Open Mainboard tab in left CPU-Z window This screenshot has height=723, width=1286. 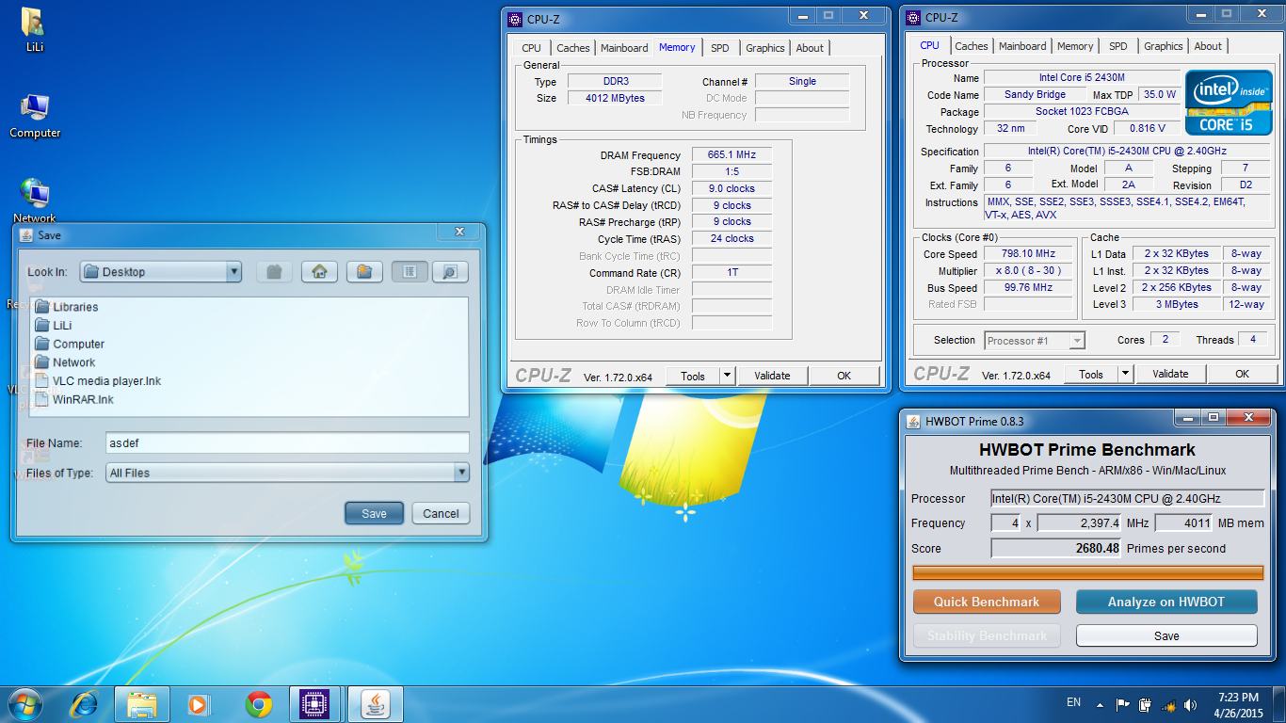[x=624, y=48]
